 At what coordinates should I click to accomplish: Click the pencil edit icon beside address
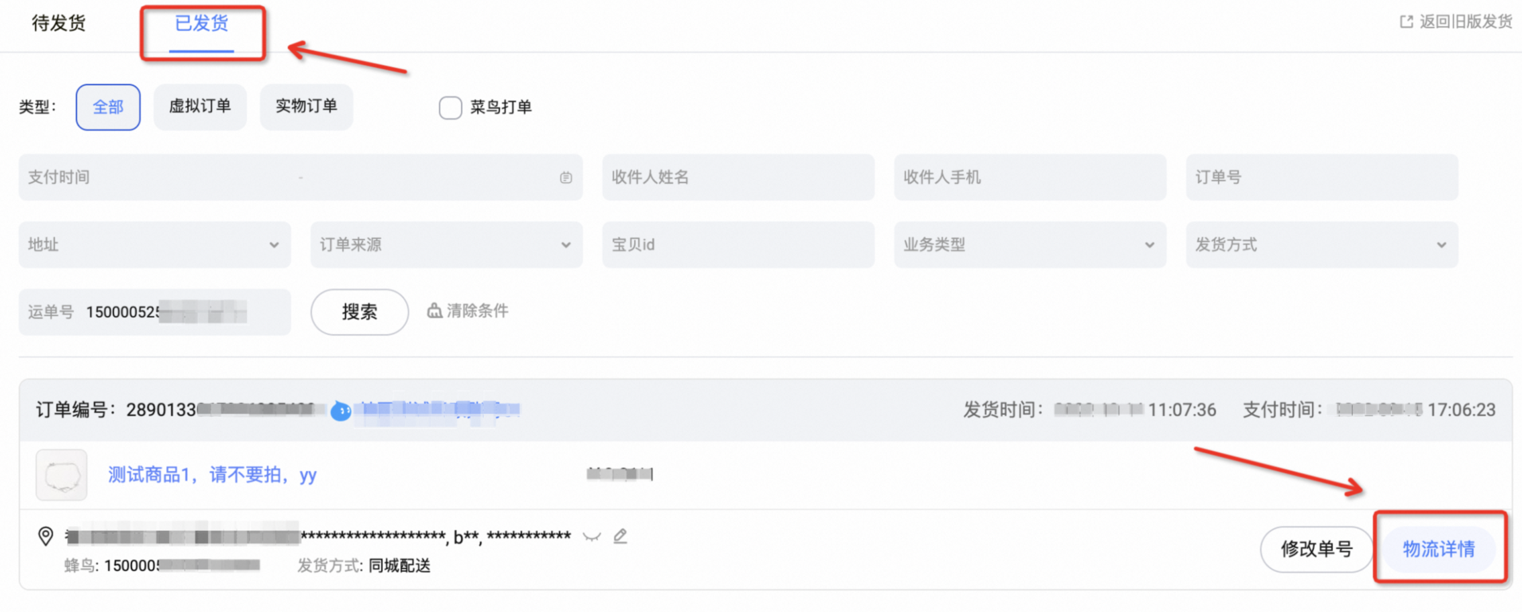620,536
